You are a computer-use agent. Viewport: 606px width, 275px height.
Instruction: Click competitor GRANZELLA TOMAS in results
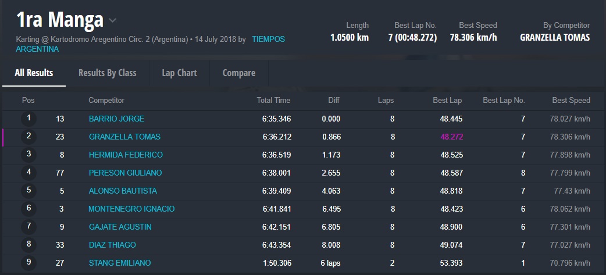(x=124, y=137)
